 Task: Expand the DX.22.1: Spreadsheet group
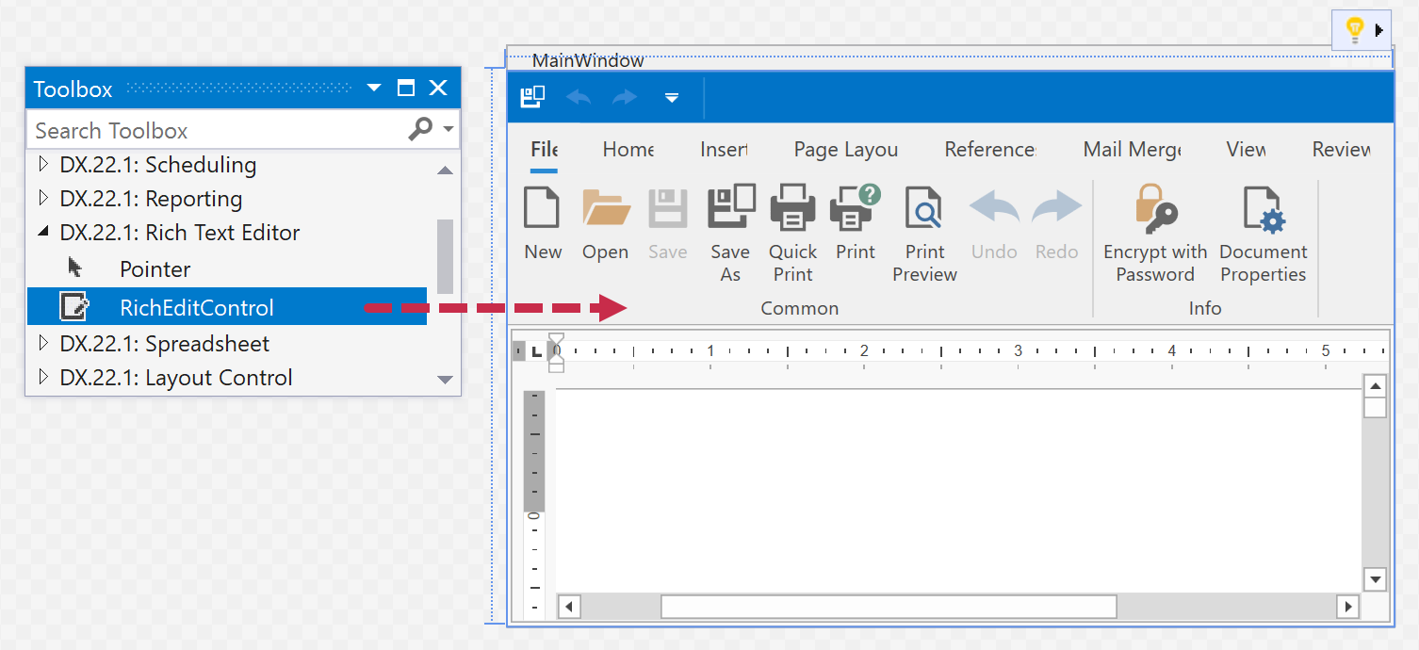coord(42,344)
